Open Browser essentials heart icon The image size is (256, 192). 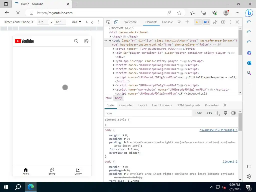214,13
